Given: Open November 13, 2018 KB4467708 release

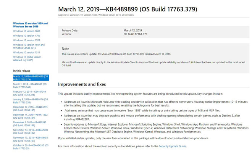Looking at the screenshot, I should point(31,132).
